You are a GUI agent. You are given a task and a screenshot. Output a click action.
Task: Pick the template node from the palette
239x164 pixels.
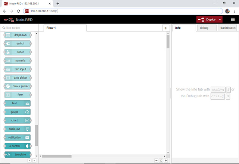(17, 155)
